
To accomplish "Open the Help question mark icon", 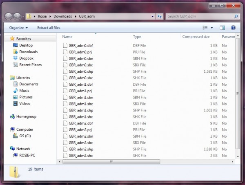I will pyautogui.click(x=233, y=28).
